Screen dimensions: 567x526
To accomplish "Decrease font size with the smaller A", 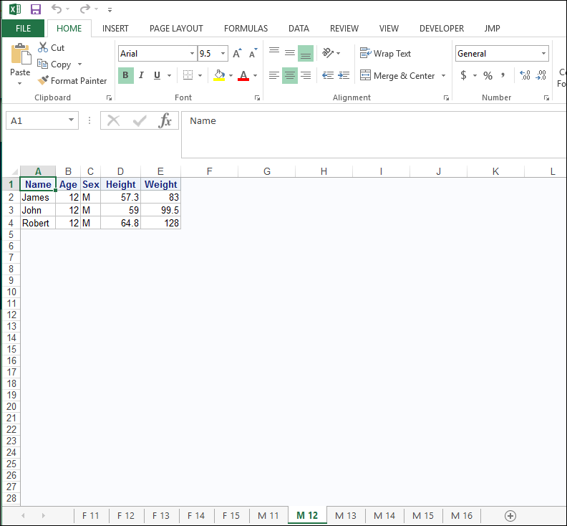I will pos(253,54).
